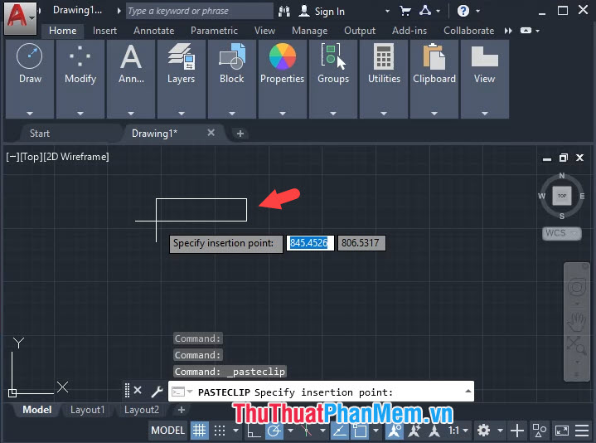
Task: Open the Layout1 tab
Action: 87,410
